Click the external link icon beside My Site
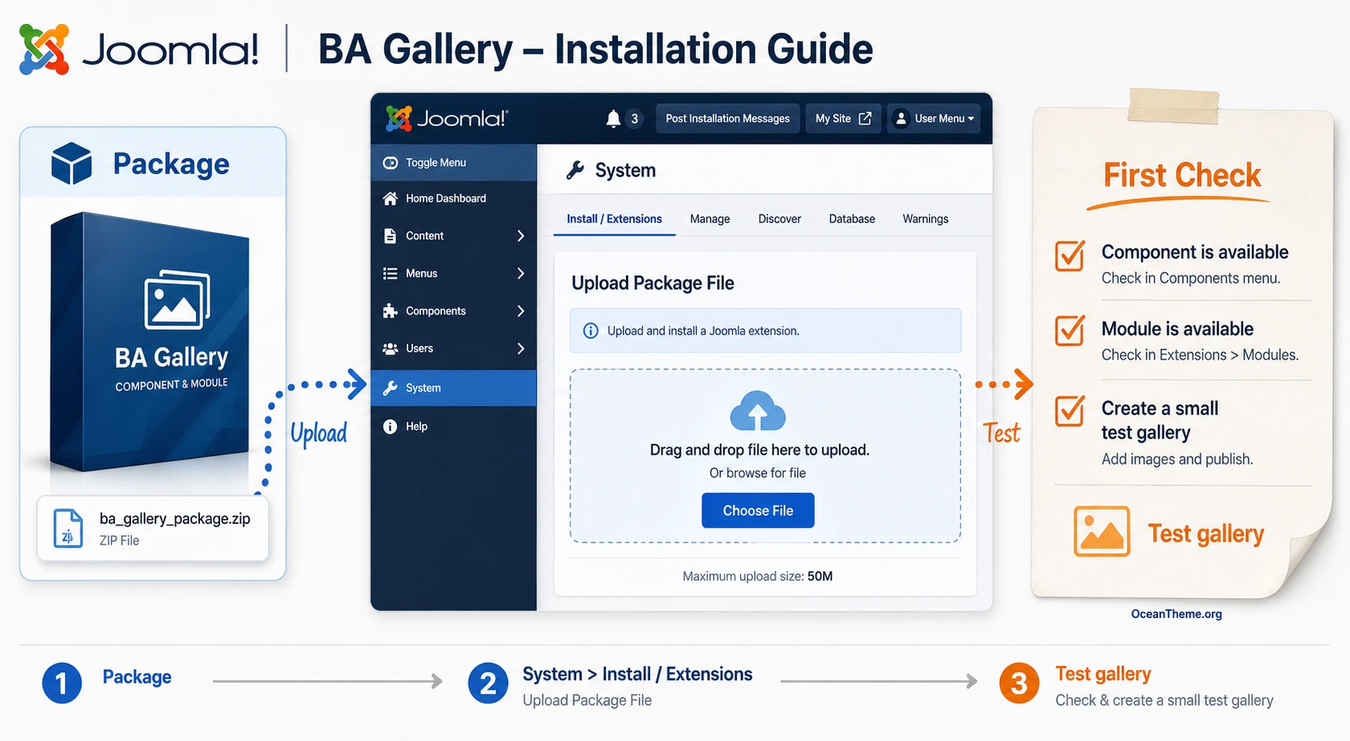 pos(865,118)
